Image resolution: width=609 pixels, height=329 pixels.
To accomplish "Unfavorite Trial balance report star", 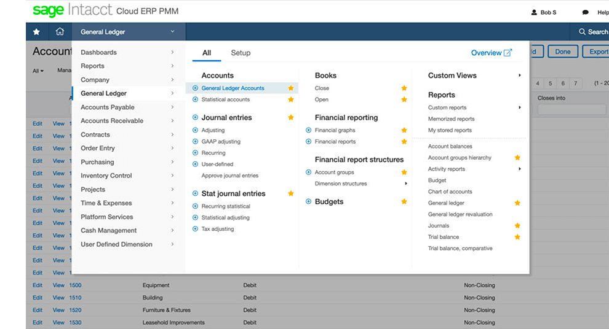I will tap(517, 237).
